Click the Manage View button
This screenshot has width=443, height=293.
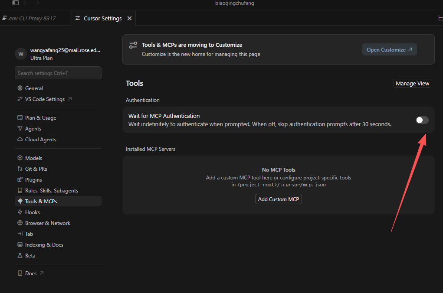coord(412,83)
